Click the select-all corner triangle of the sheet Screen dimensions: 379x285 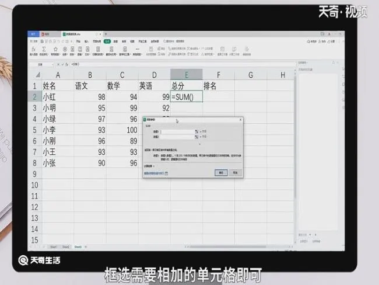coord(38,75)
